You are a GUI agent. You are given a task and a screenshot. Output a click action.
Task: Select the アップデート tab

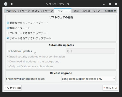click(x=63, y=11)
